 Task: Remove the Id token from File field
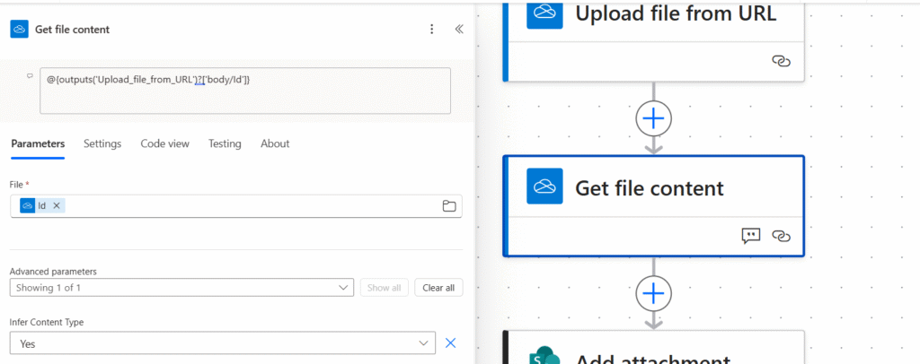coord(57,205)
